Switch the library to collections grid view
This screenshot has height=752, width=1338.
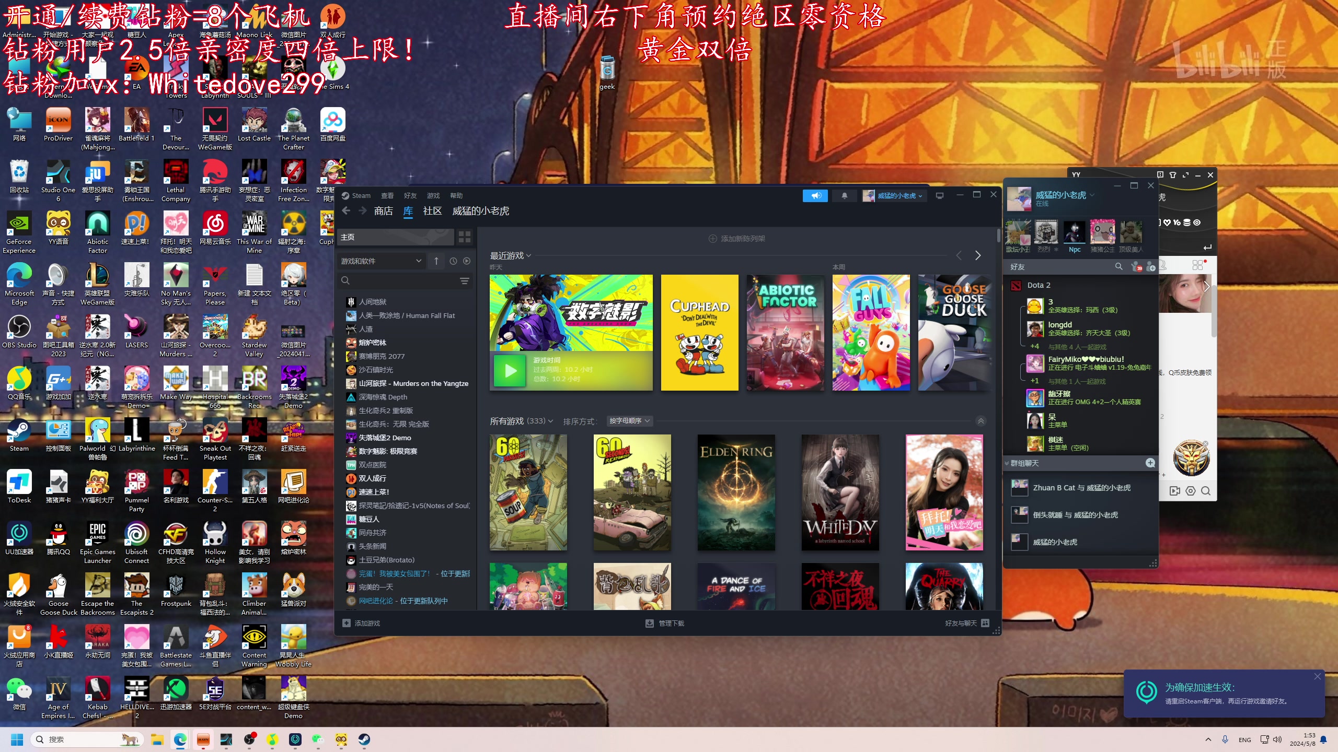464,237
